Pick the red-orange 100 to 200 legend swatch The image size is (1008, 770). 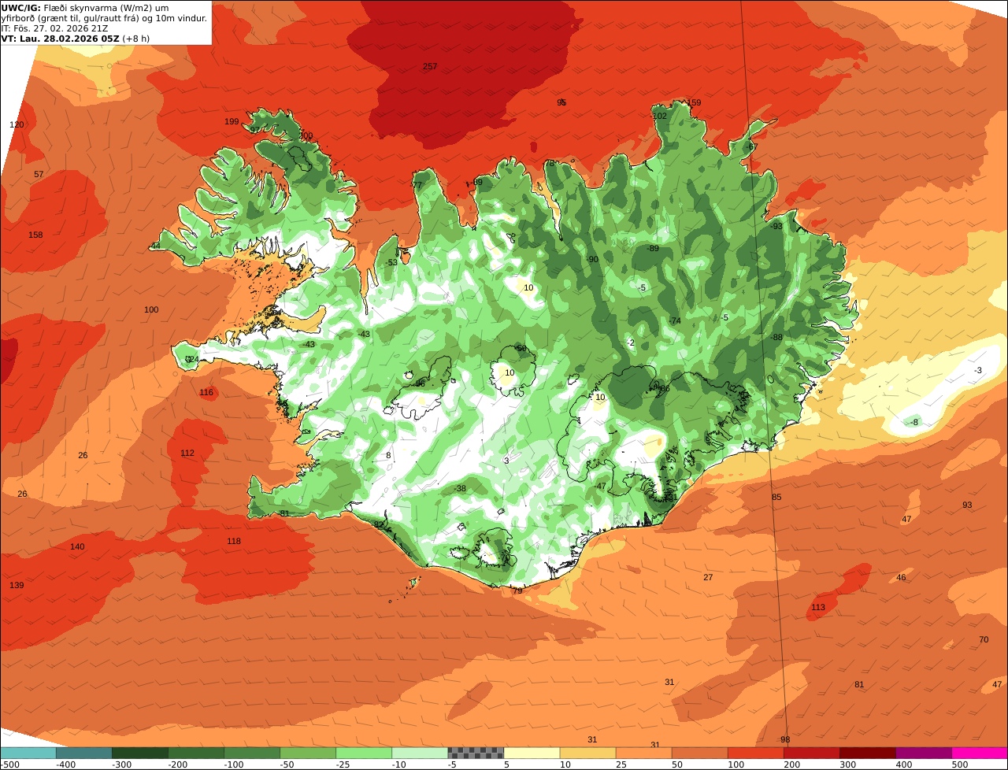(x=755, y=753)
